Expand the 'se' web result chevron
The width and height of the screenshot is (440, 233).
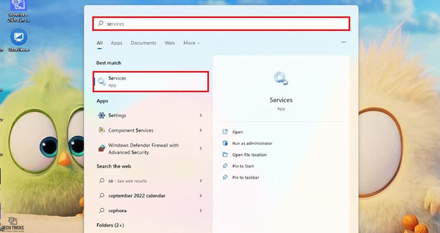coord(201,181)
